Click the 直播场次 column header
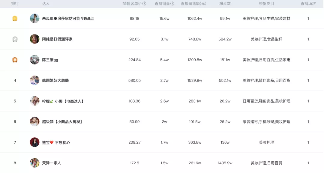The width and height of the screenshot is (324, 173). pyautogui.click(x=308, y=4)
